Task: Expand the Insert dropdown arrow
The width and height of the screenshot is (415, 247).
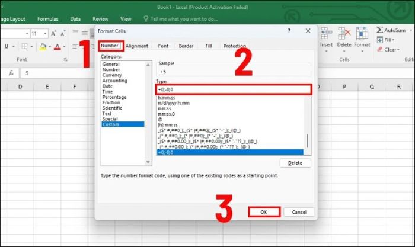Action: [326, 52]
